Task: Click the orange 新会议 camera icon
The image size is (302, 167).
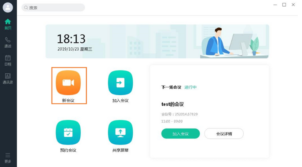Action: (x=68, y=82)
